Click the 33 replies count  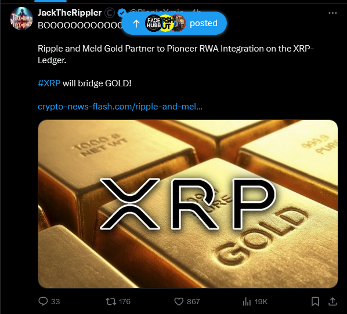(56, 302)
